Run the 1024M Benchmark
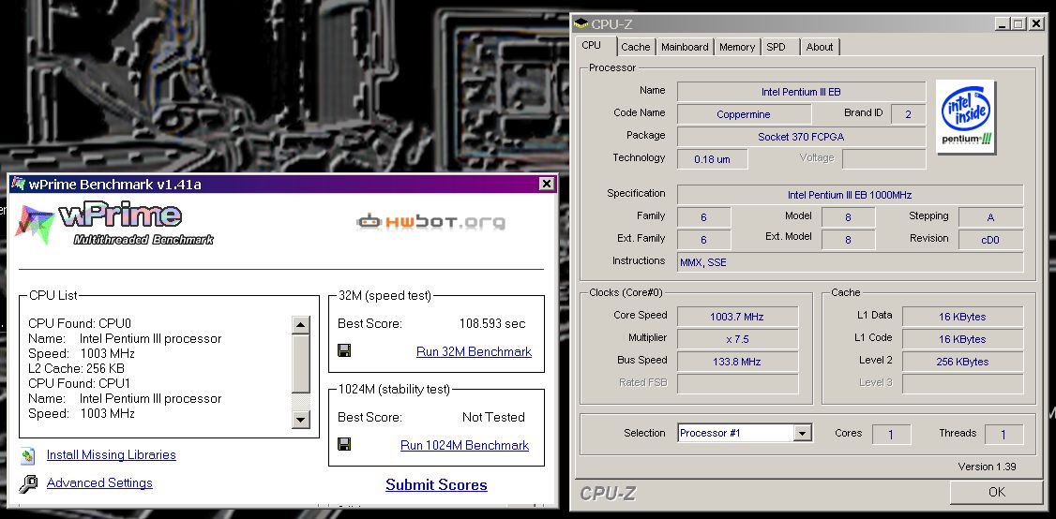This screenshot has height=519, width=1056. click(464, 445)
